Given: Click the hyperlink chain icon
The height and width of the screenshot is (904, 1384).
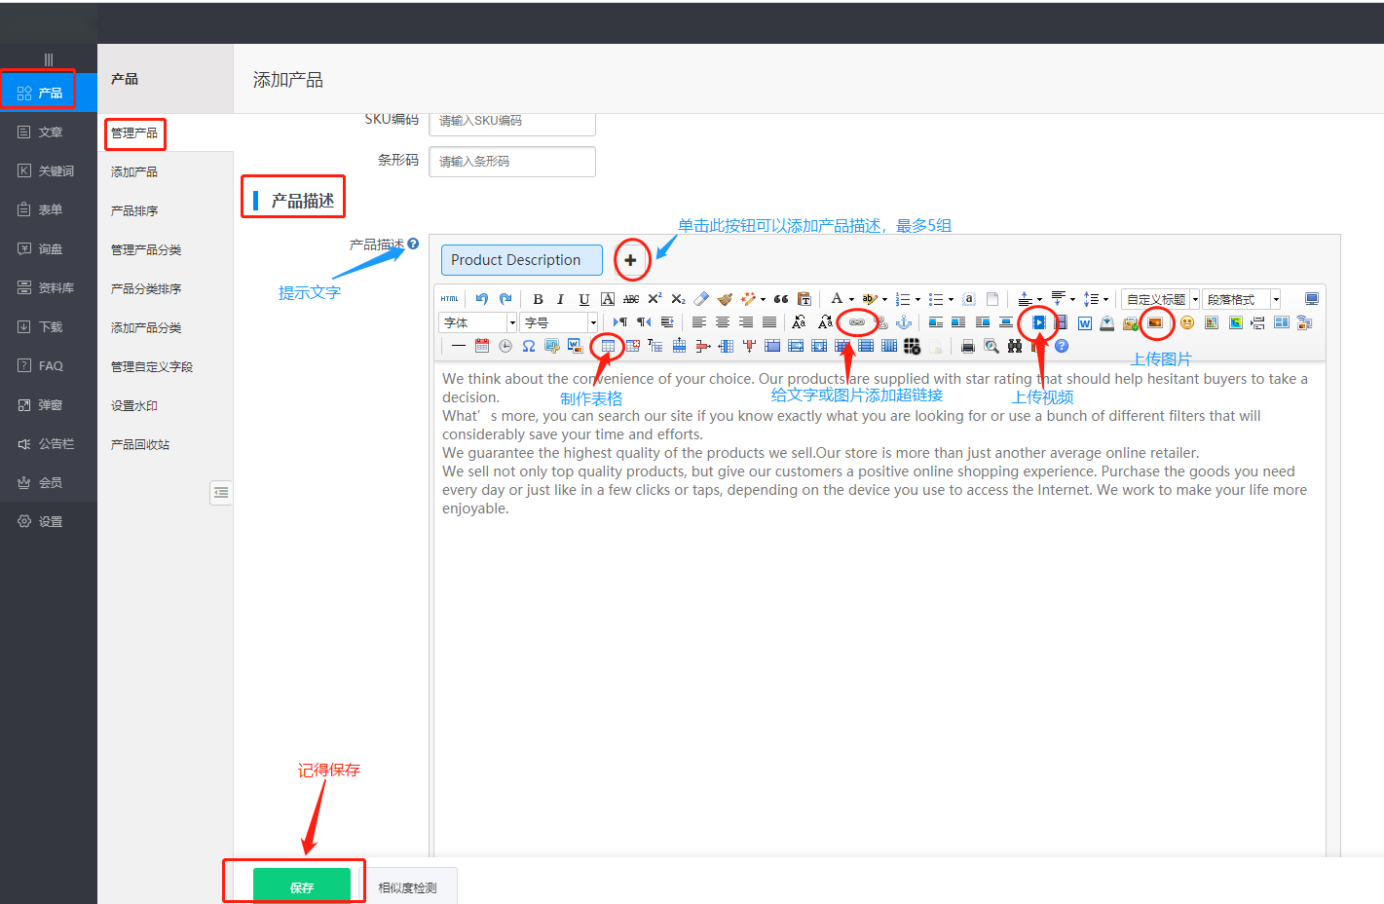Looking at the screenshot, I should [857, 322].
